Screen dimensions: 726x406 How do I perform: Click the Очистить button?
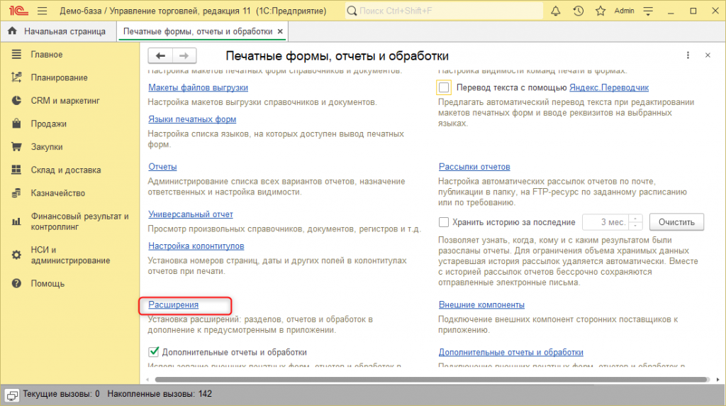click(x=676, y=222)
